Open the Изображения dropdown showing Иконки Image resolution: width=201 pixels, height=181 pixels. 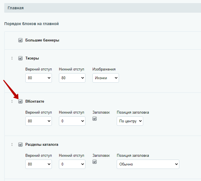(106, 78)
